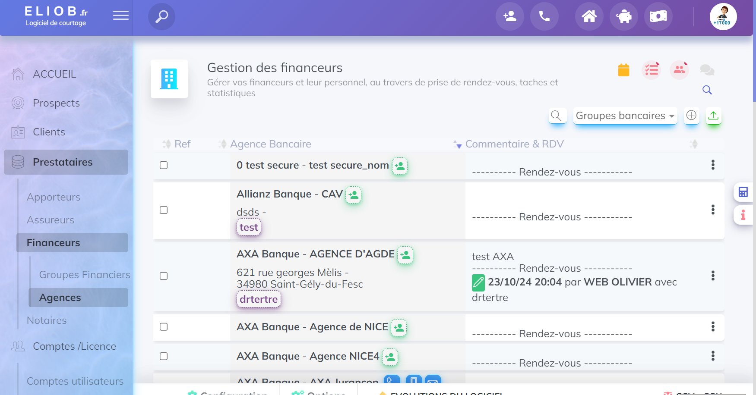Open the red people group icon
Viewport: 756px width, 395px height.
pos(679,69)
